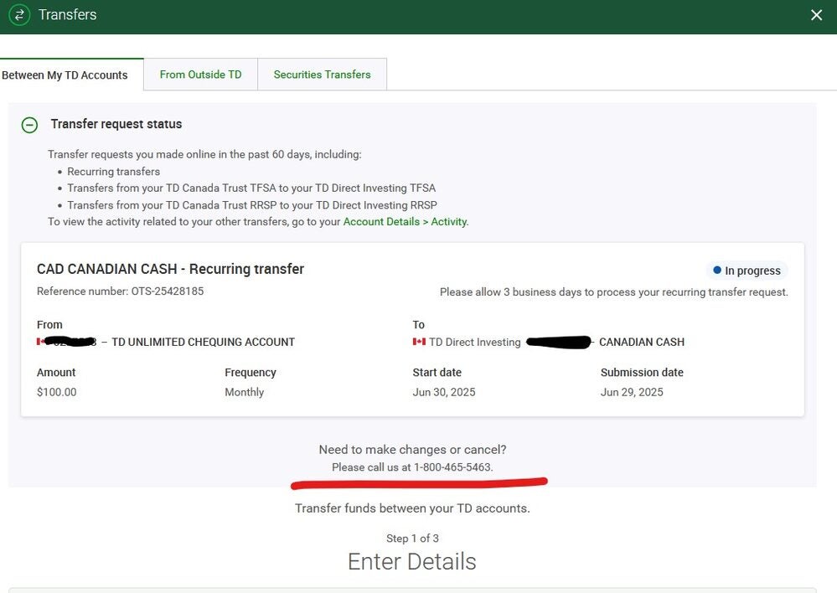The width and height of the screenshot is (837, 593).
Task: Click the $100.00 amount value
Action: [56, 391]
